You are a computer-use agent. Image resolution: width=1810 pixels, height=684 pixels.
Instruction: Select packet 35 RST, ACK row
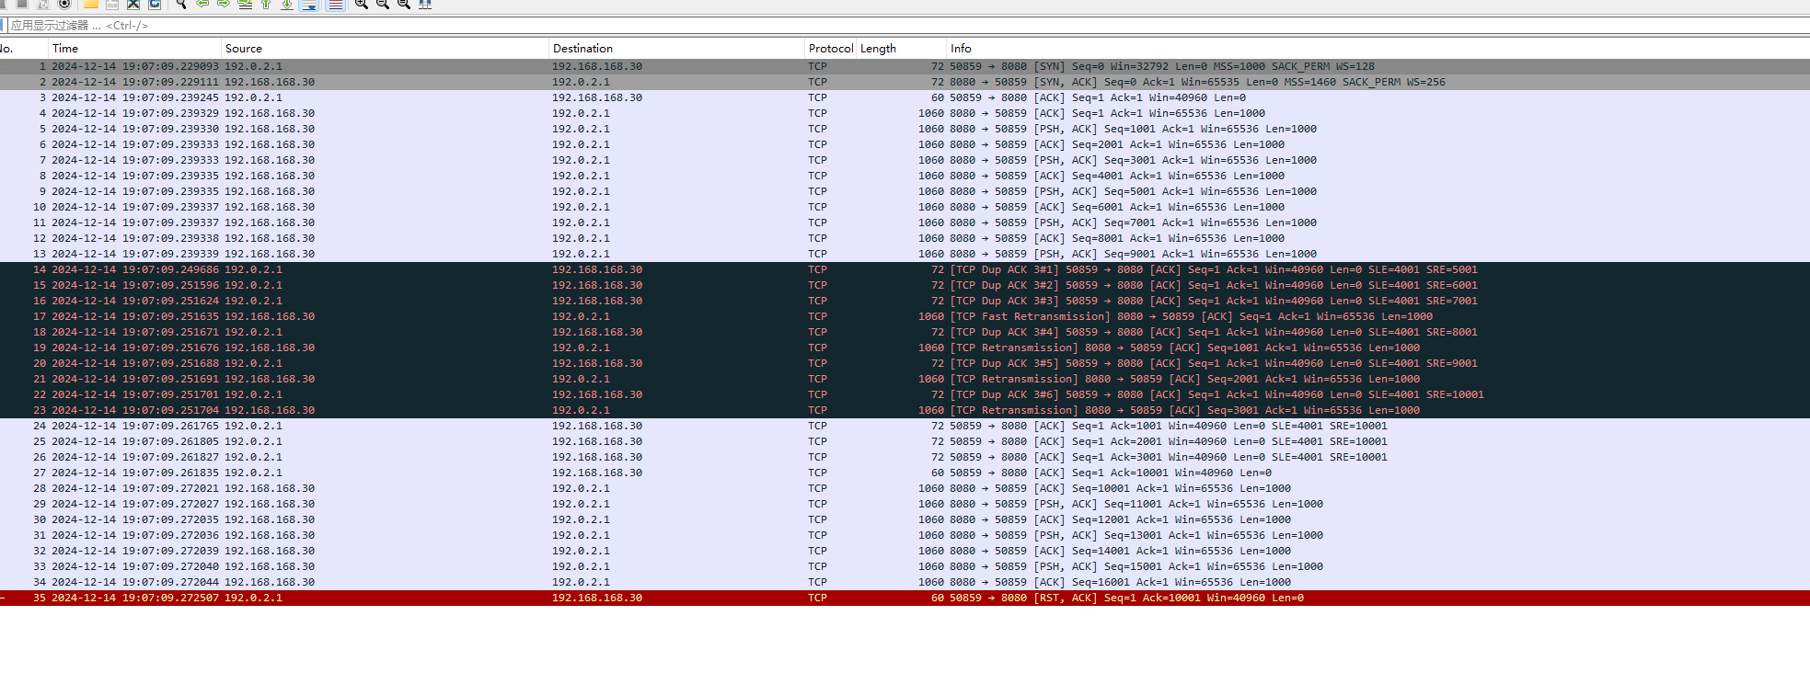905,598
